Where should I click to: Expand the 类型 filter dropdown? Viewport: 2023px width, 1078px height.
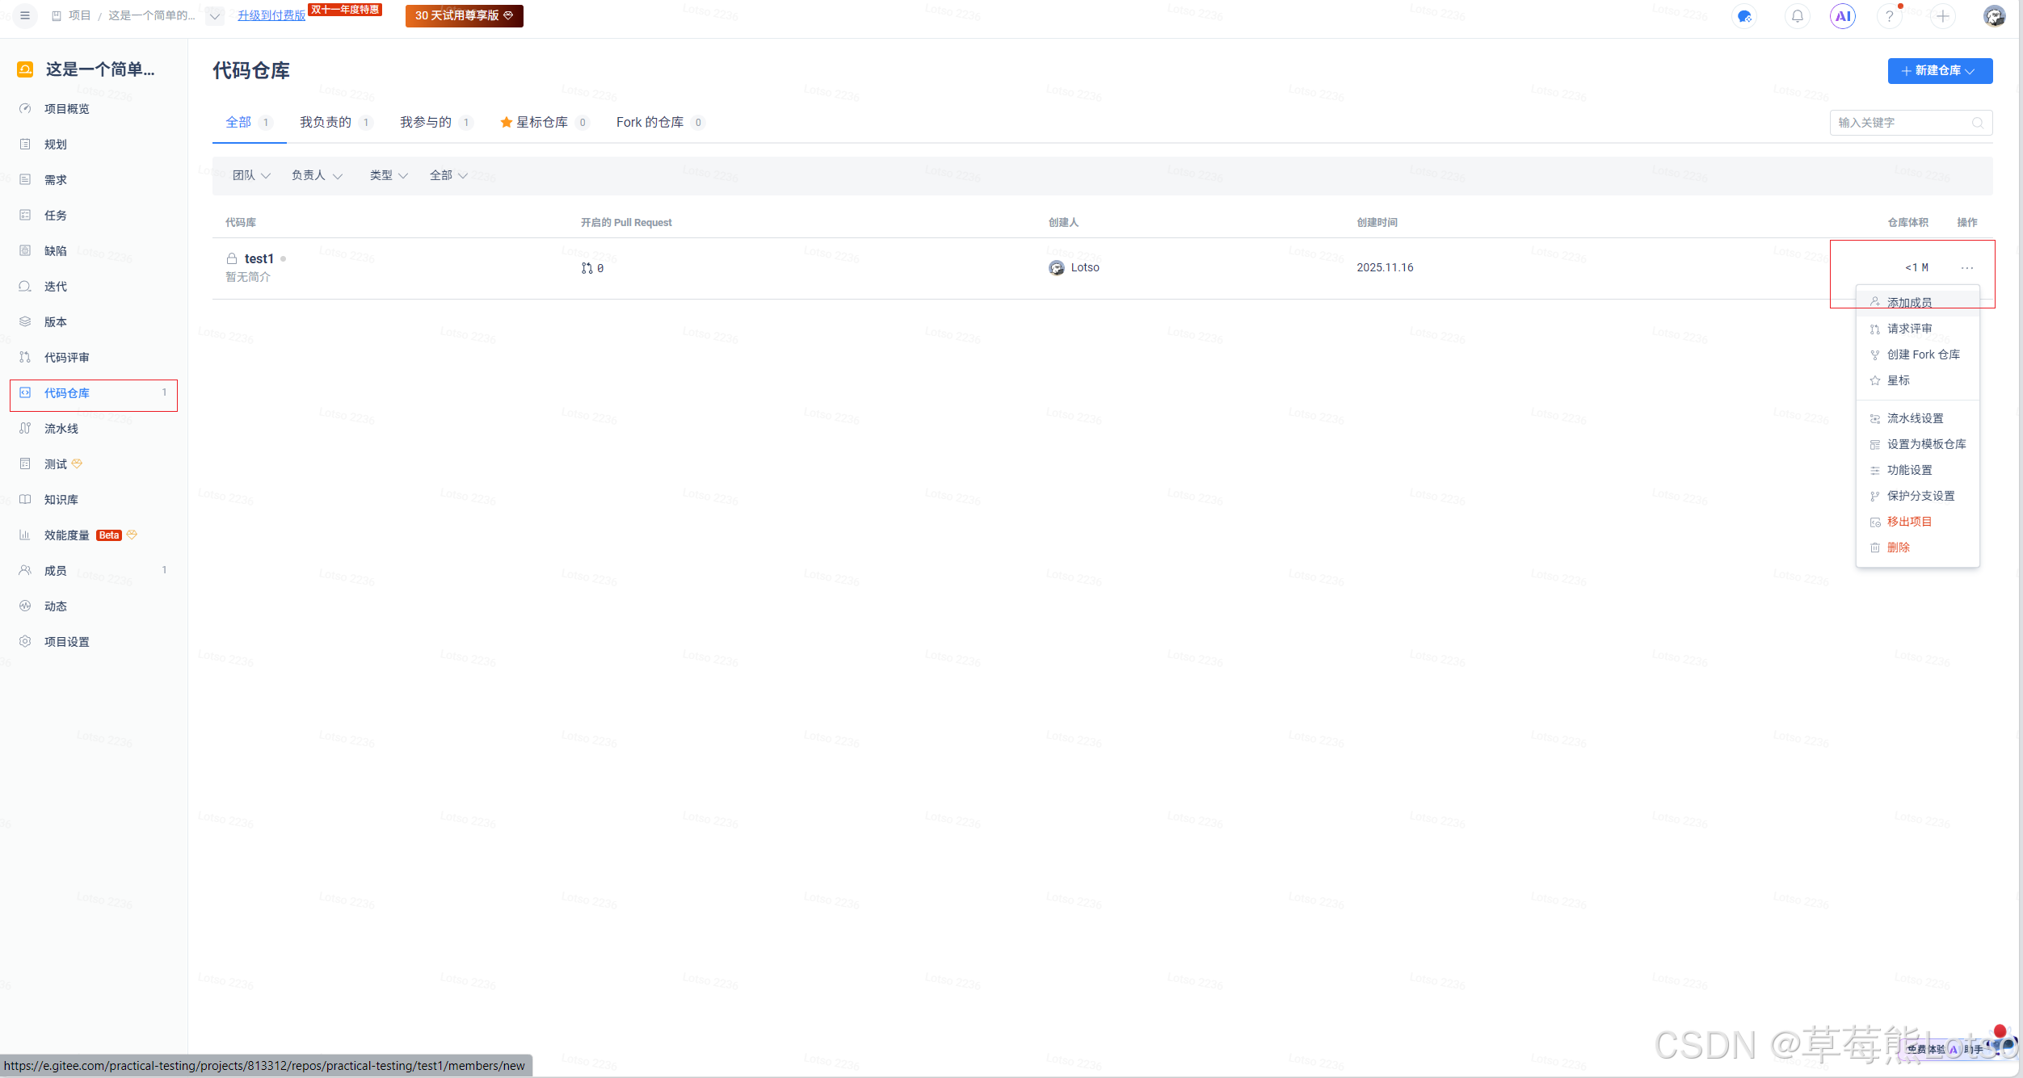[x=388, y=175]
